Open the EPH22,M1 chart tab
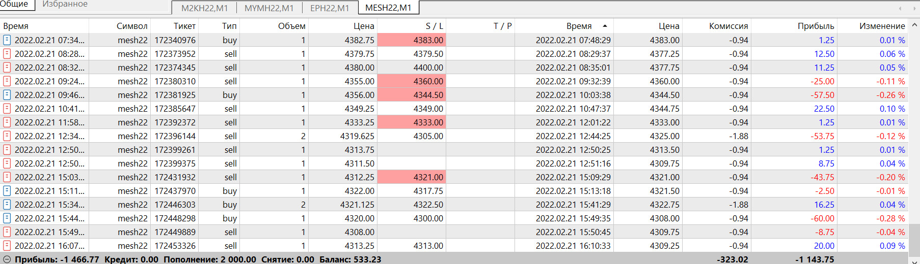The image size is (920, 264). click(x=330, y=8)
